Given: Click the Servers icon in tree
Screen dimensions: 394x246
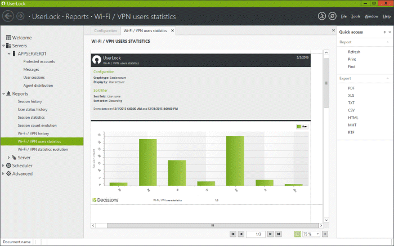Looking at the screenshot, I should (x=8, y=46).
